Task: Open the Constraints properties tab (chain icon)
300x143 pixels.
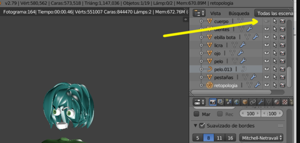Action: (x=253, y=102)
